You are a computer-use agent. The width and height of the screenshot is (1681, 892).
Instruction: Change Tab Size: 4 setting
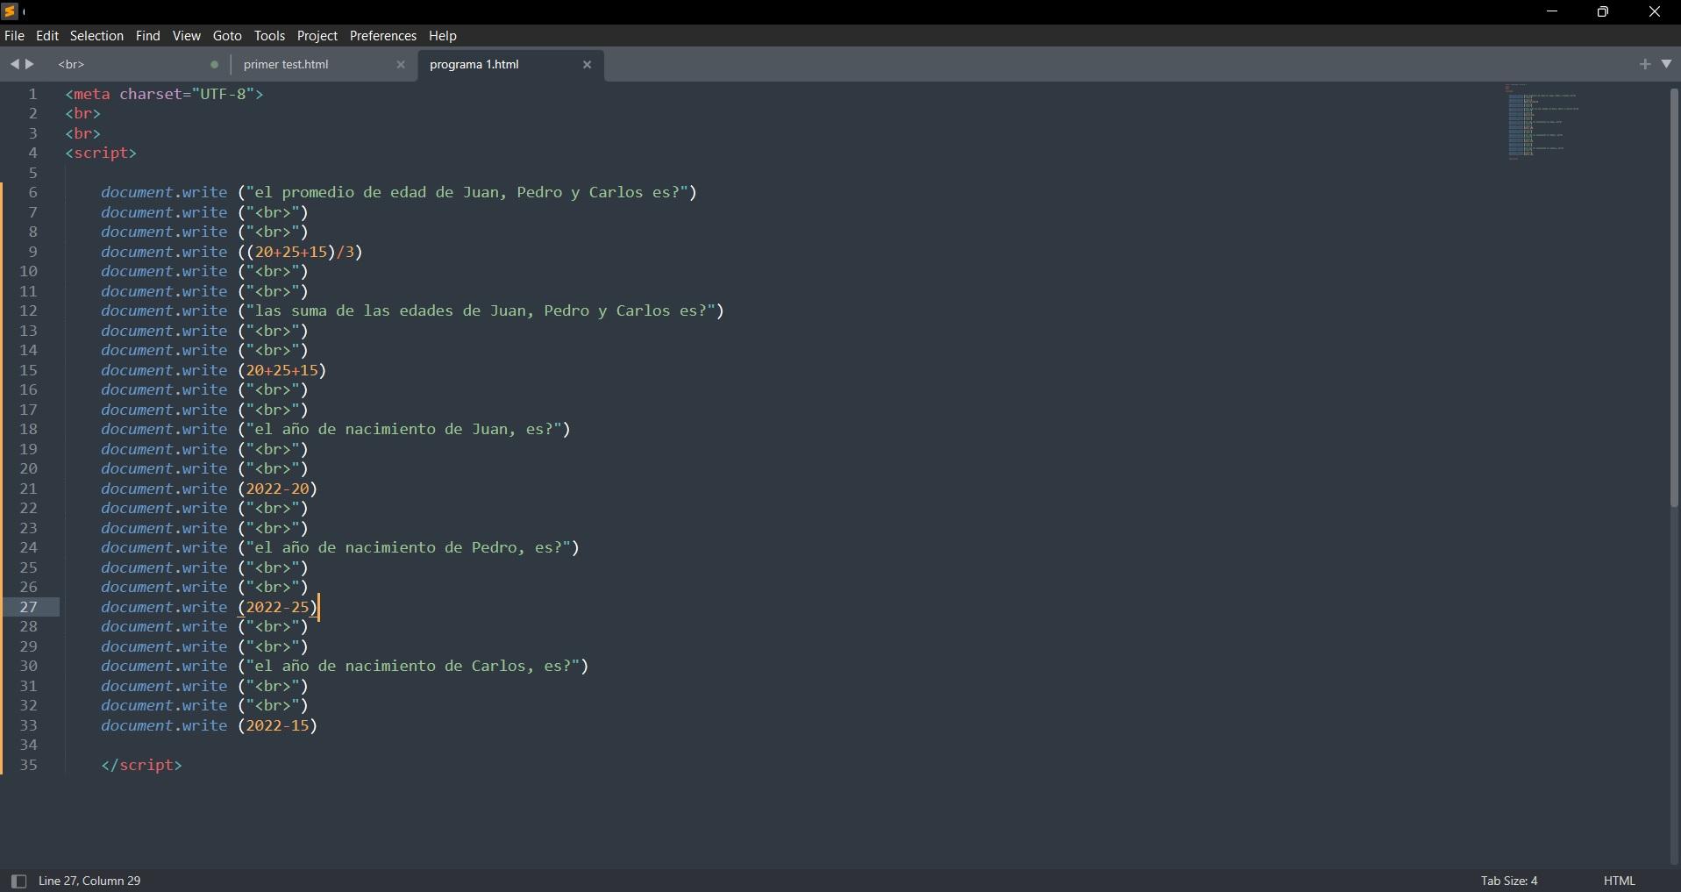click(1509, 881)
